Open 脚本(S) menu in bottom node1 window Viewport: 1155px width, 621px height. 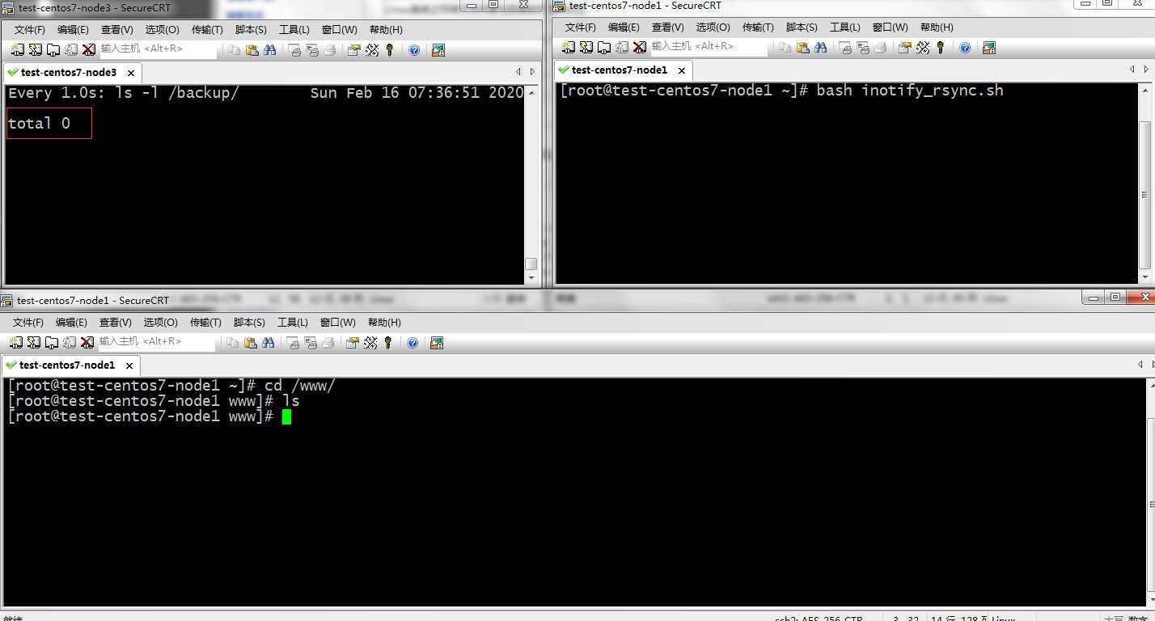250,323
